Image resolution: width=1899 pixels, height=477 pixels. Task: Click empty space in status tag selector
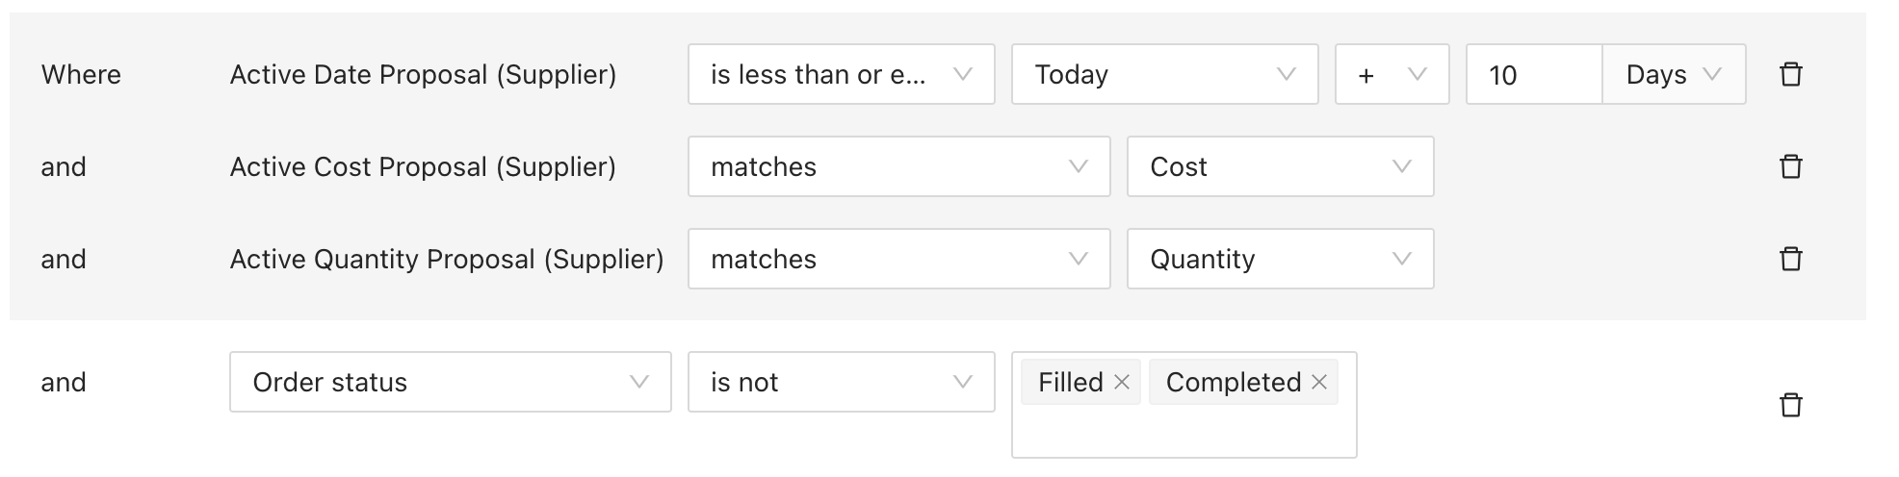tap(1184, 432)
